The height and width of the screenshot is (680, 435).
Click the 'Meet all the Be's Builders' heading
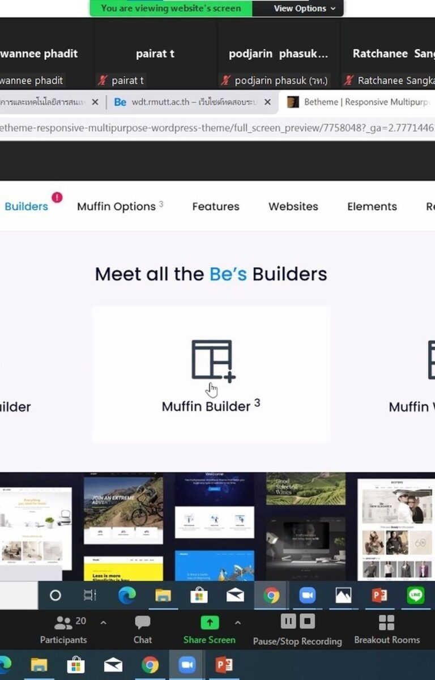coord(211,274)
